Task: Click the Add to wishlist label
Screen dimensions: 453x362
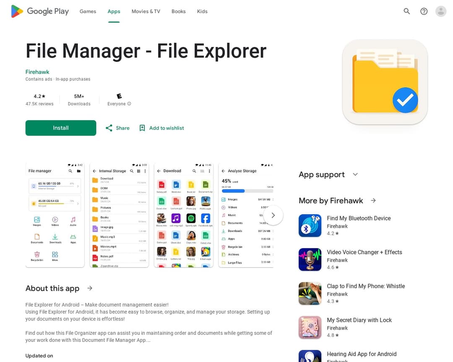Action: [167, 128]
